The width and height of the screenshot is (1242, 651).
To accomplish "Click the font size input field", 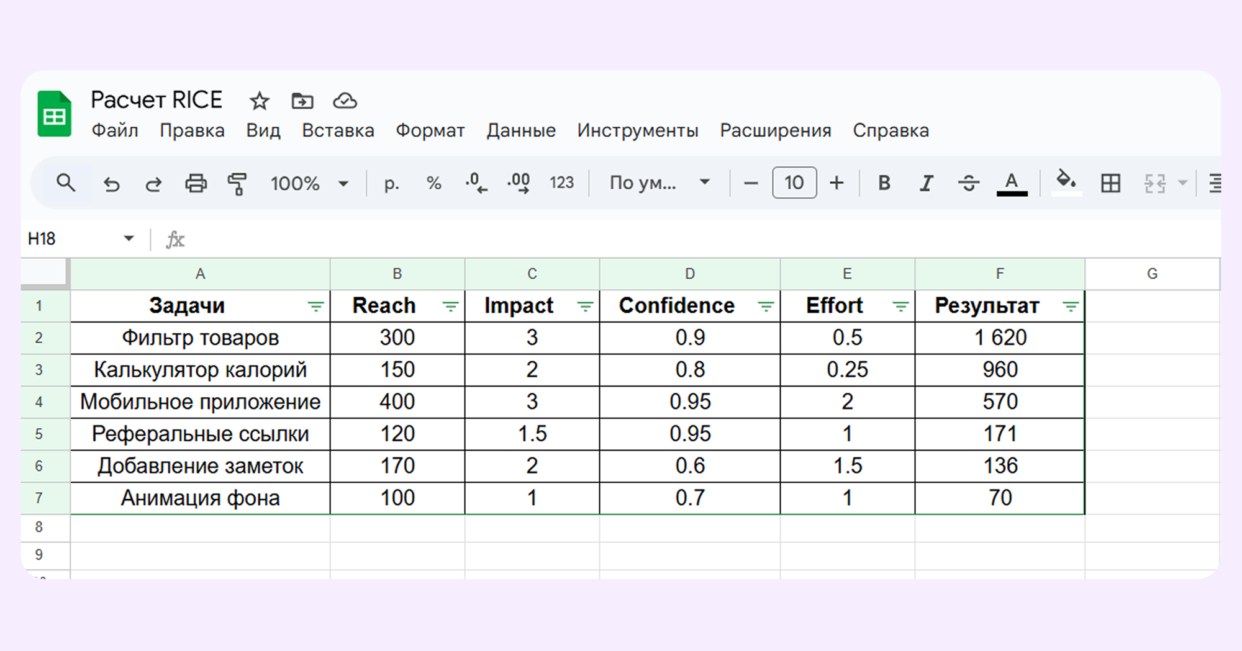I will (794, 183).
